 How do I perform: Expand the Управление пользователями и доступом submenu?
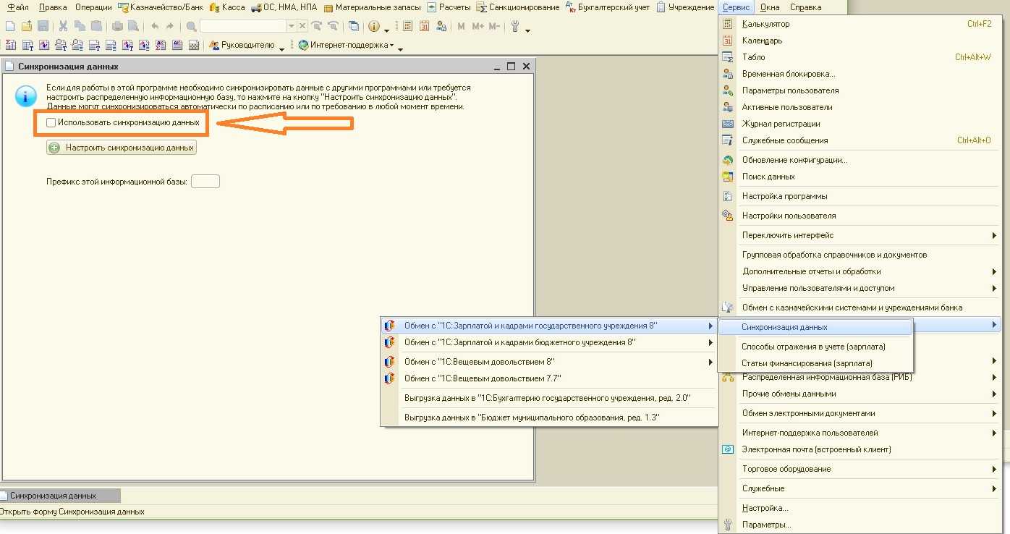click(x=995, y=288)
